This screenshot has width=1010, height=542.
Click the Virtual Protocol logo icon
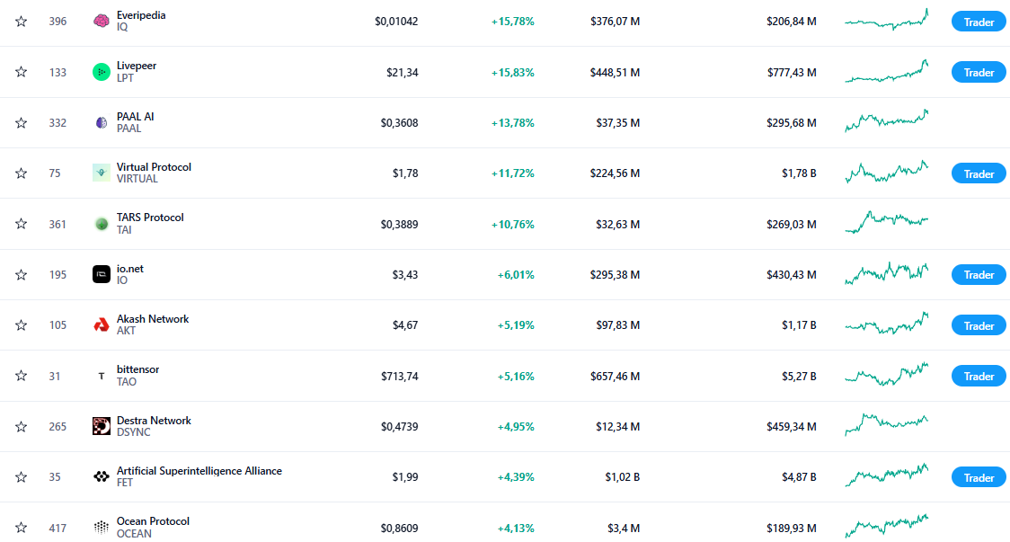(102, 173)
